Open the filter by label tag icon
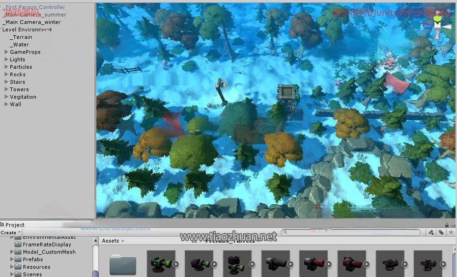This screenshot has height=277, width=457. (x=441, y=232)
